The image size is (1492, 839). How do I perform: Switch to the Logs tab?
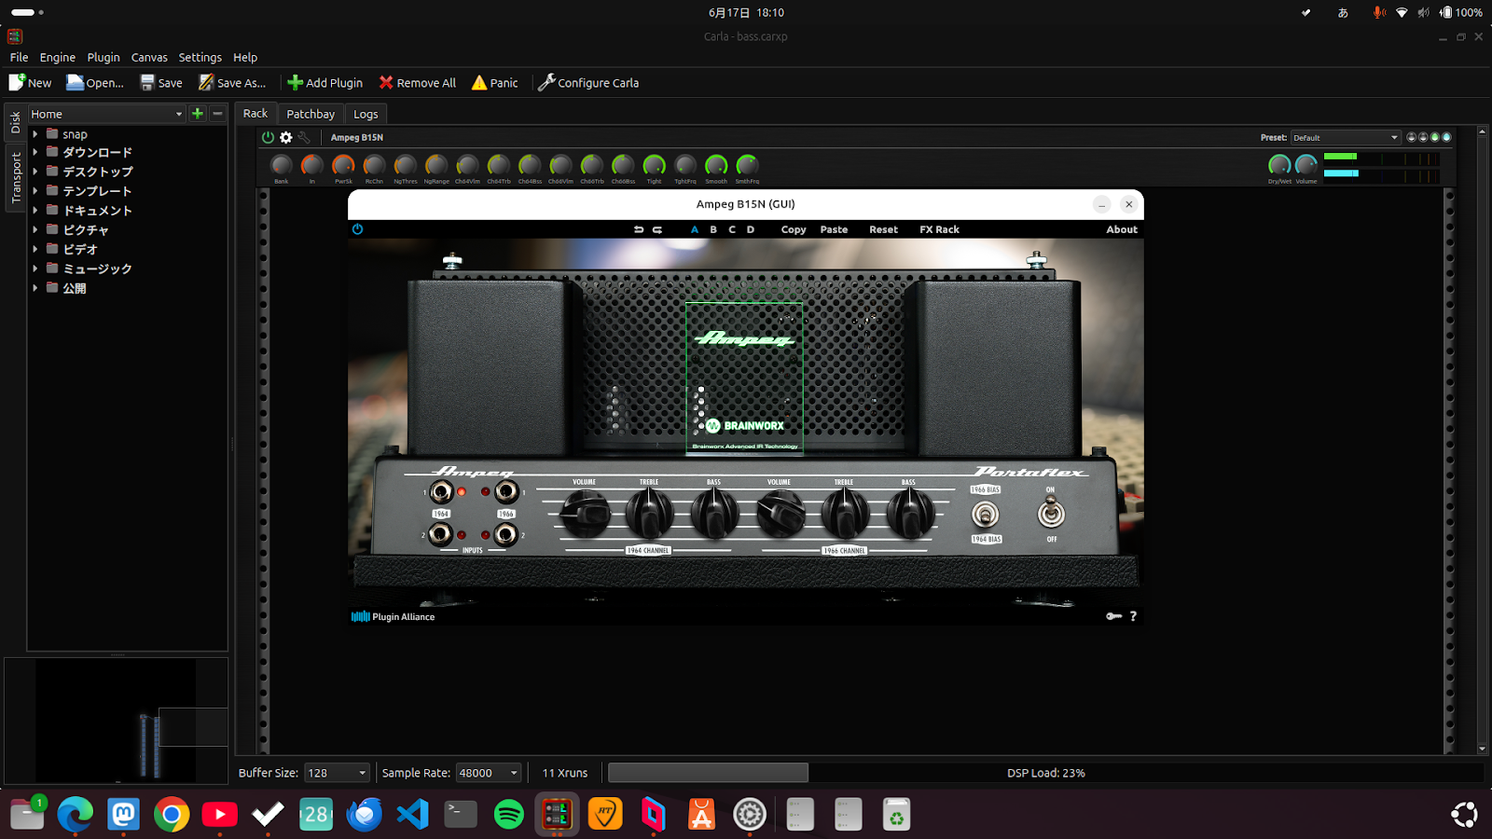click(366, 114)
